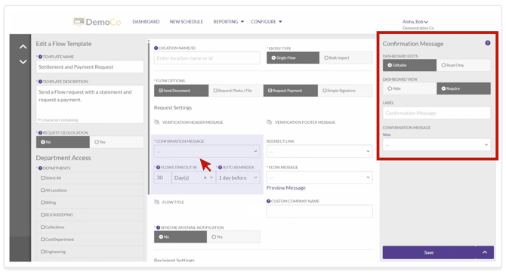Click the info icon beside Request Geolocation
The width and height of the screenshot is (506, 275).
(40, 133)
